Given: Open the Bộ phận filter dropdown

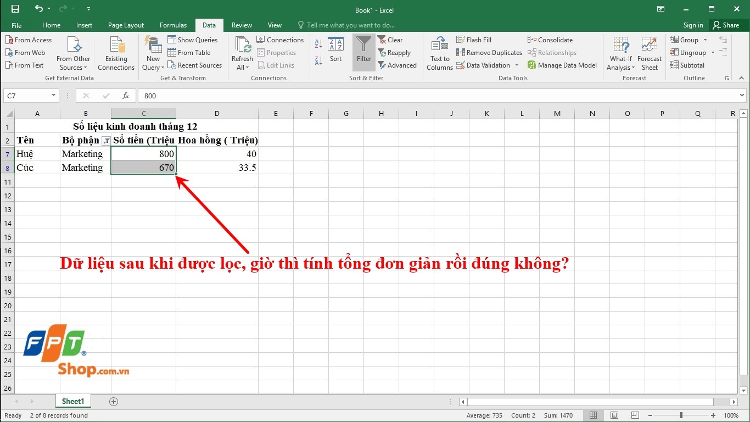Looking at the screenshot, I should click(106, 141).
